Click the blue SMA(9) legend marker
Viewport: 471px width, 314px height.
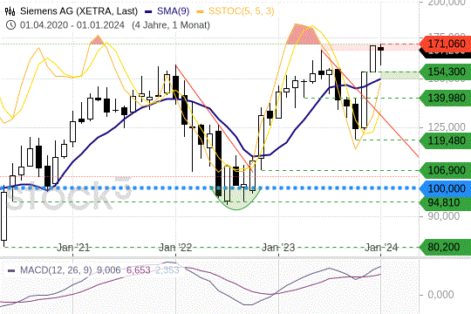tap(148, 11)
